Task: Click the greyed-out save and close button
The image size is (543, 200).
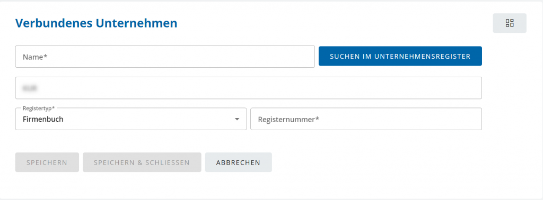Action: [x=142, y=162]
